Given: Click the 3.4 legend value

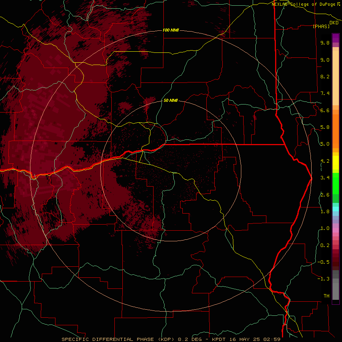Looking at the screenshot, I should 325,178.
